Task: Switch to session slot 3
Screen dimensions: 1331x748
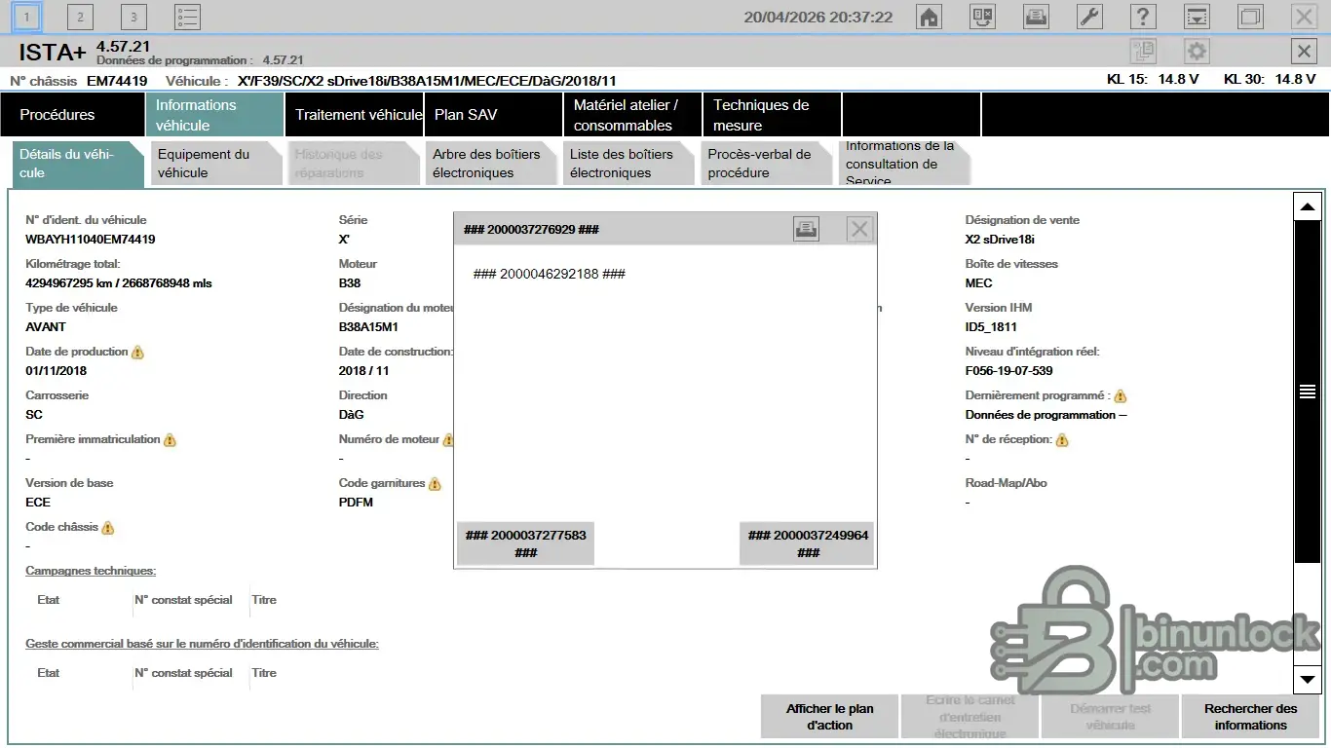Action: tap(133, 17)
